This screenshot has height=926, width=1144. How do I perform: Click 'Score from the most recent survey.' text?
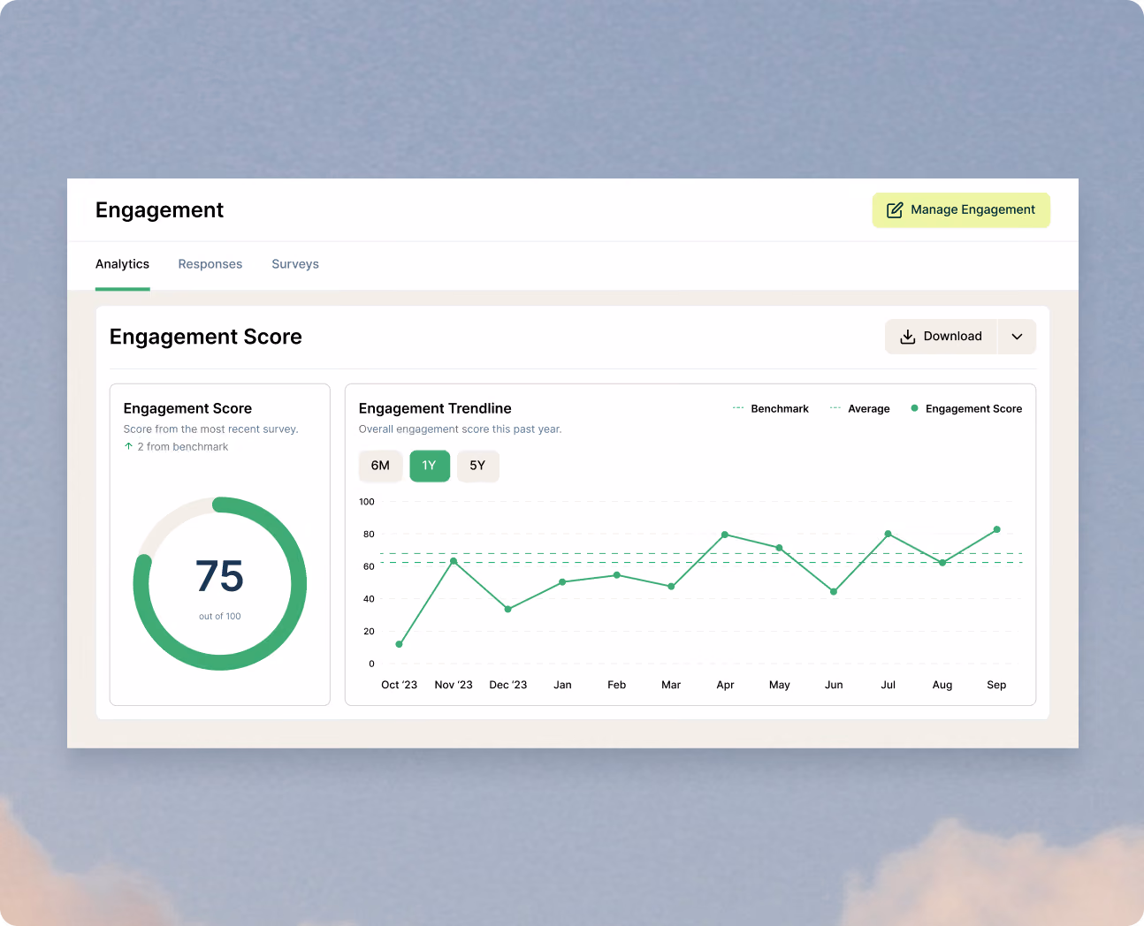(211, 429)
